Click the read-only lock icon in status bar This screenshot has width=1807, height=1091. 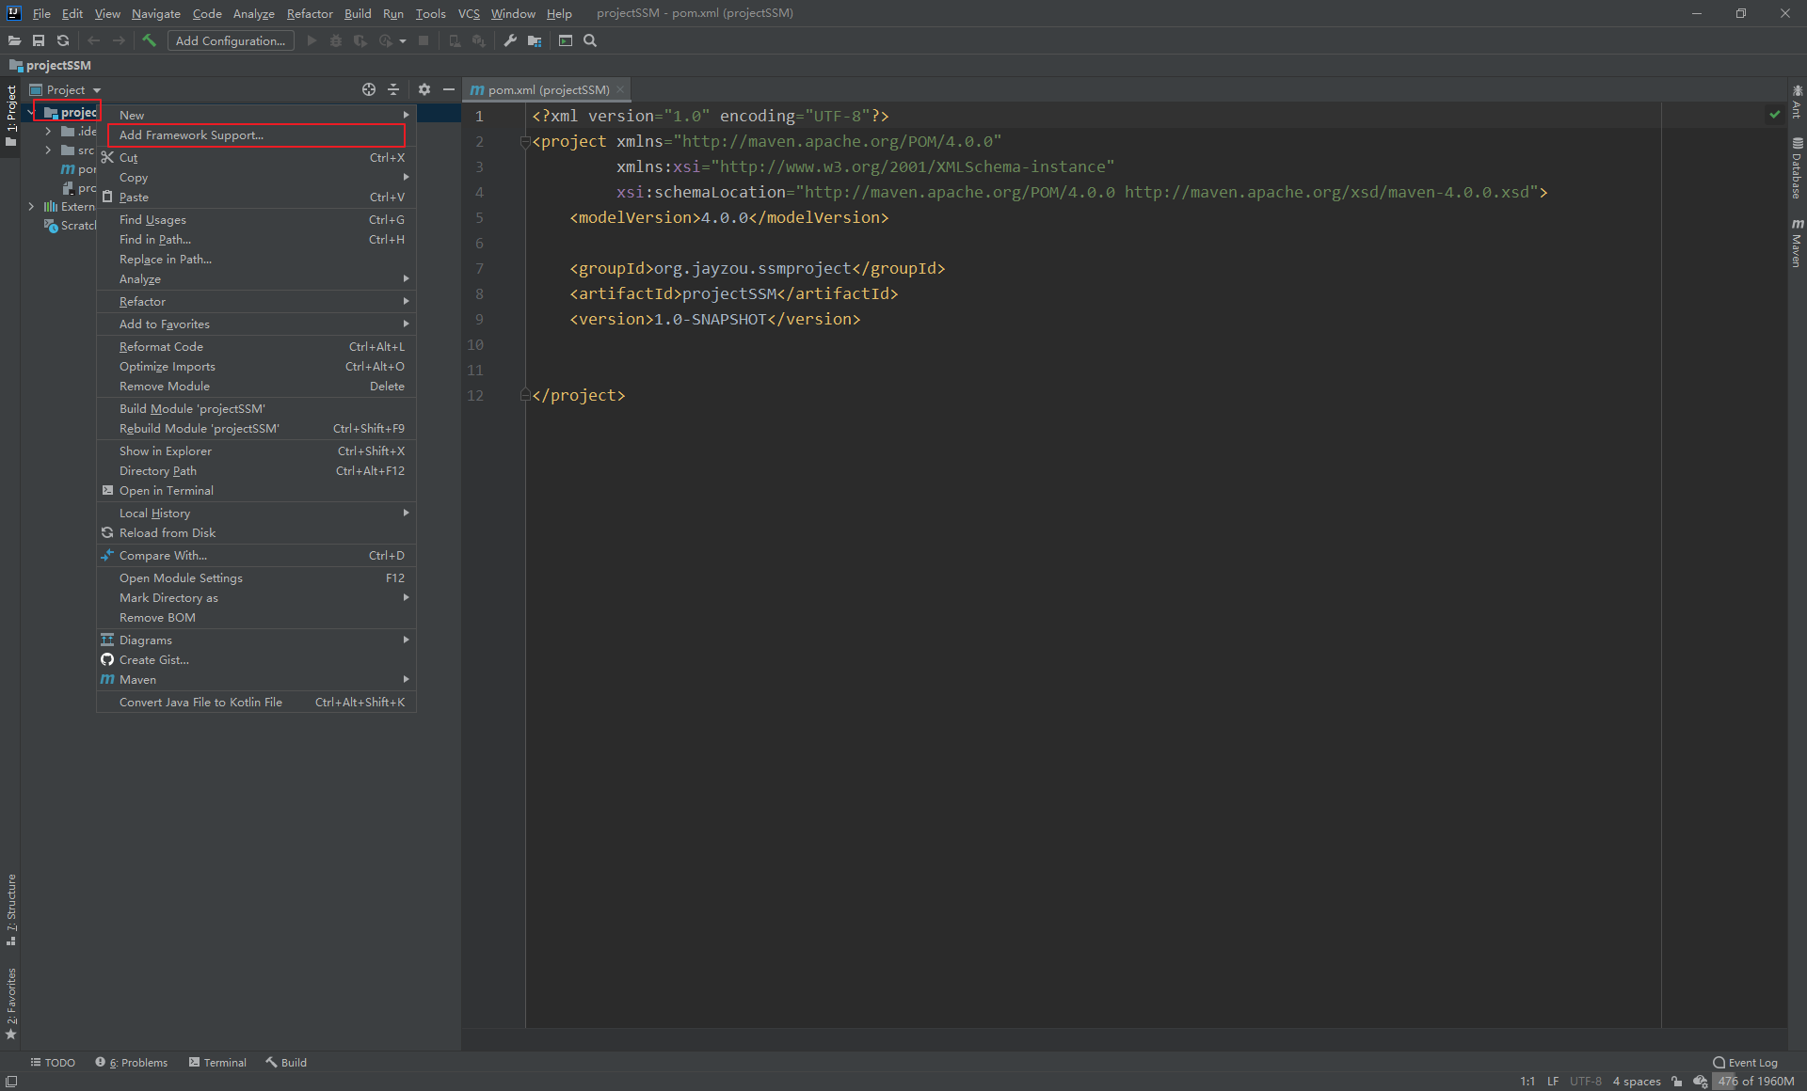[x=1676, y=1082]
